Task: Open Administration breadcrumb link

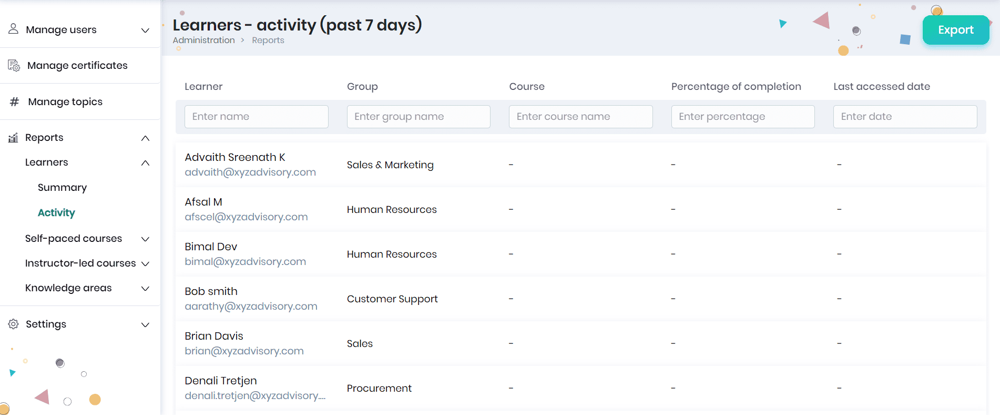Action: tap(203, 40)
